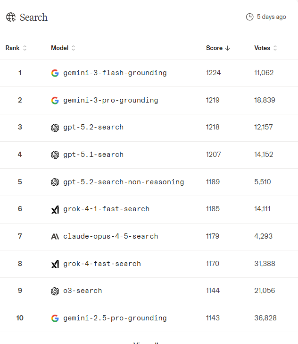The height and width of the screenshot is (344, 298).
Task: Click xAI logo beside grok-4-fast-search
Action: [x=55, y=264]
